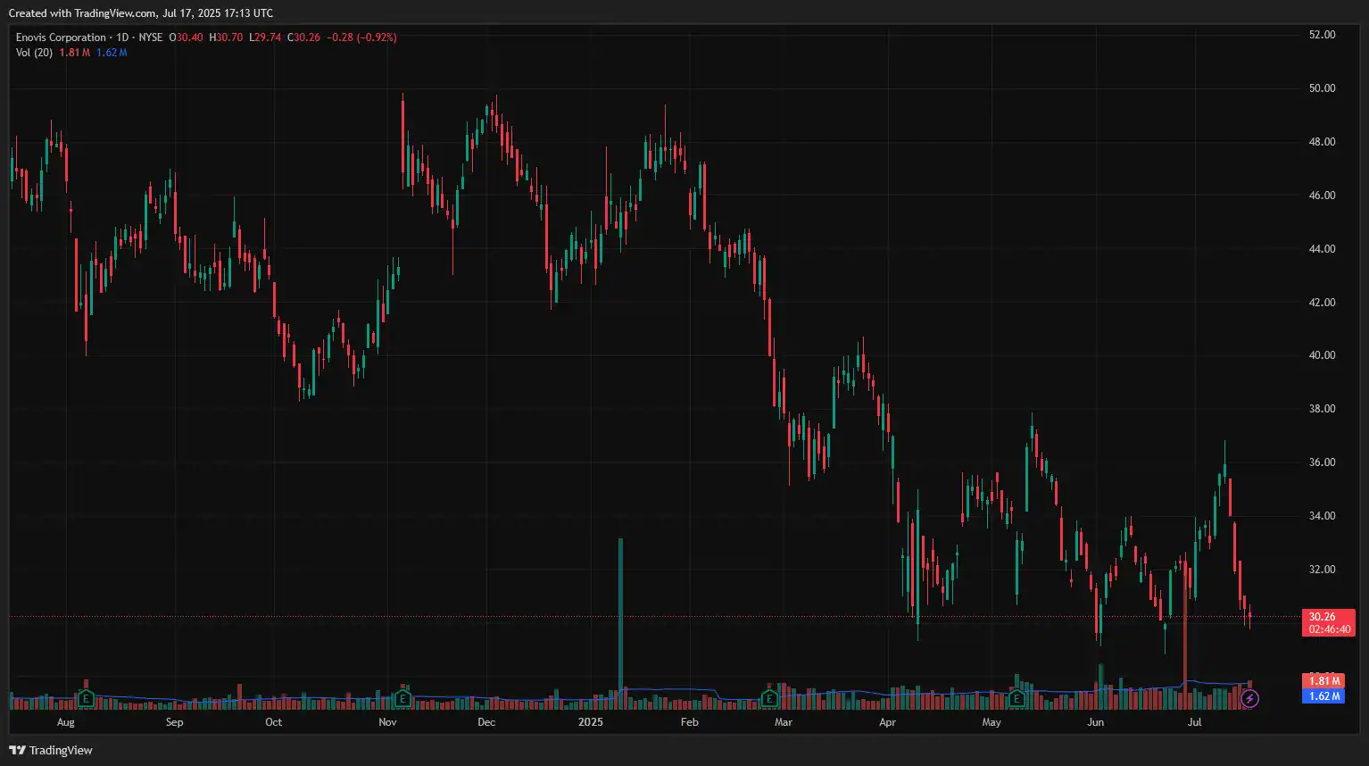The image size is (1369, 766).
Task: Select the Vol (20) indicator label
Action: tap(34, 53)
